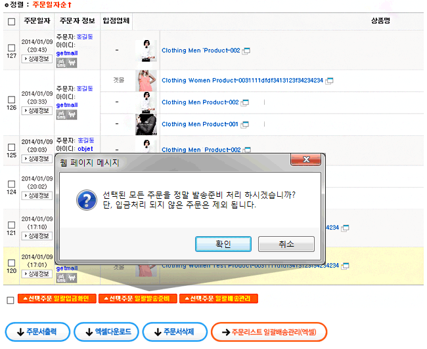Image resolution: width=427 pixels, height=349 pixels.
Task: Tick the checkbox for order 126
Action: pos(11,99)
